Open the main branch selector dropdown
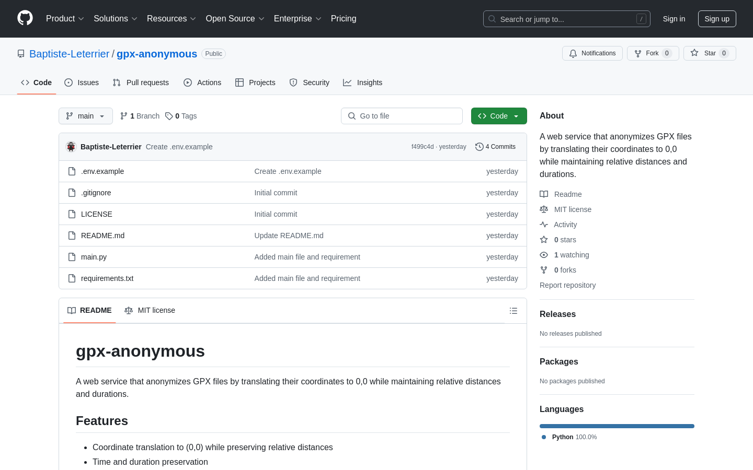The width and height of the screenshot is (753, 470). pos(86,116)
